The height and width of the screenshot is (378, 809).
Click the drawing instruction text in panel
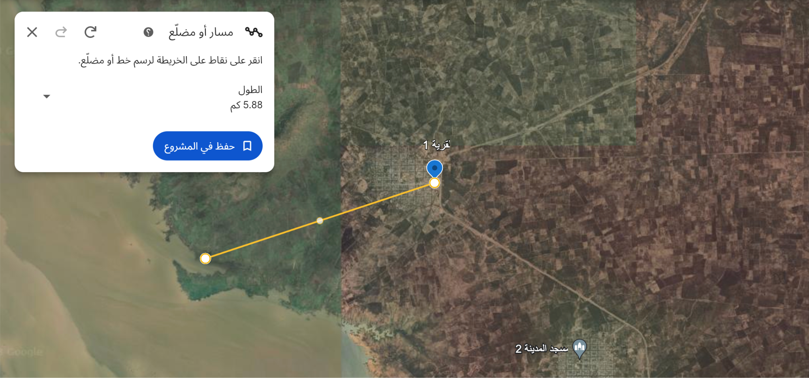[x=170, y=60]
